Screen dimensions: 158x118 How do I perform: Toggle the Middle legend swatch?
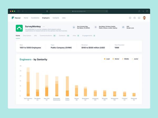click(x=123, y=59)
